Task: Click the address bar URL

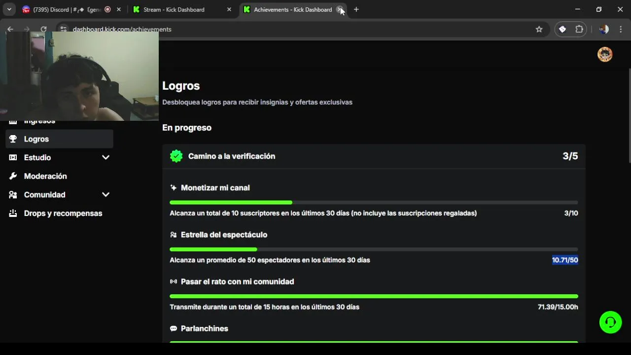Action: coord(122,29)
